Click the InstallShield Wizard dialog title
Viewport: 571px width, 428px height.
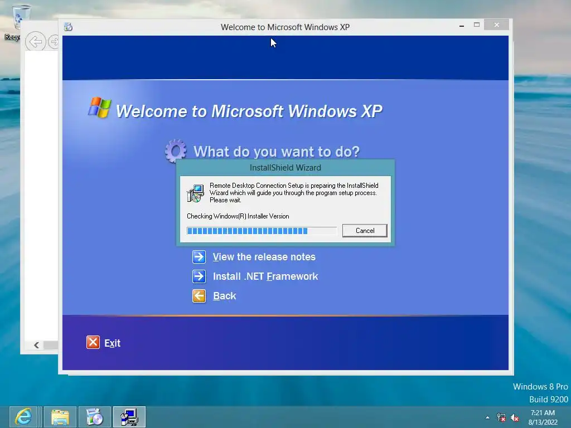tap(285, 168)
